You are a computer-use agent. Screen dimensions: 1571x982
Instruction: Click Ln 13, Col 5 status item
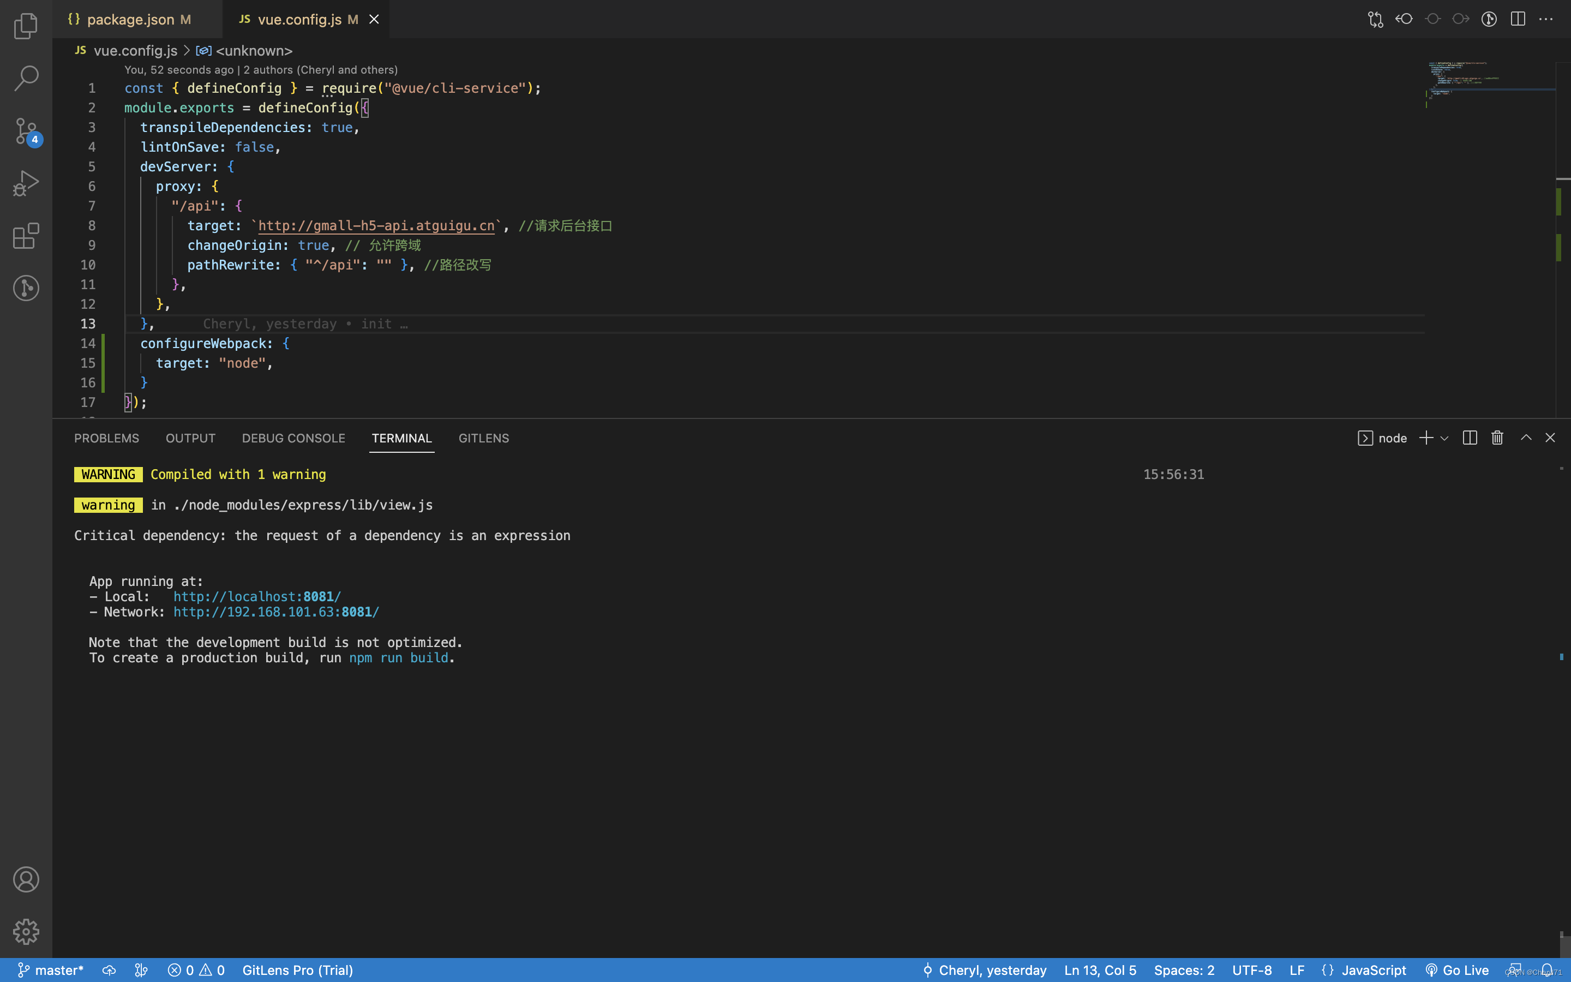tap(1100, 971)
